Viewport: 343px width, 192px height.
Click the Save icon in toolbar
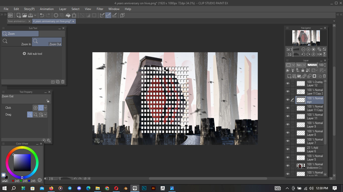30,15
